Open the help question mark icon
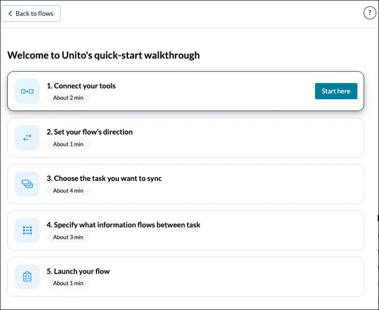This screenshot has width=379, height=310. 370,14
